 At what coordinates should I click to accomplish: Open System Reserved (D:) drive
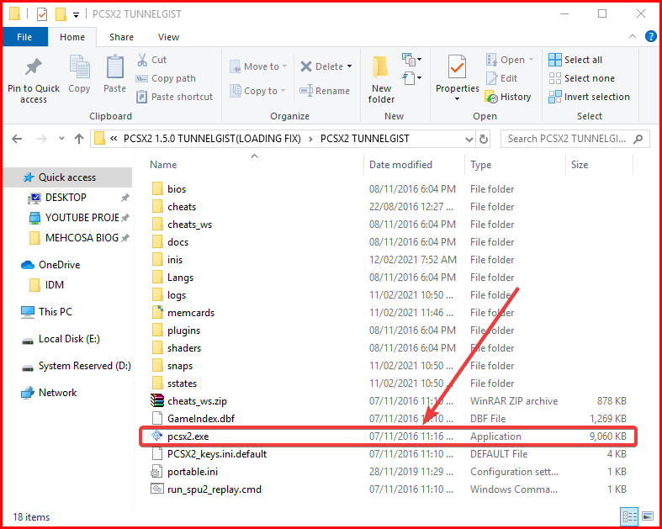click(x=84, y=366)
